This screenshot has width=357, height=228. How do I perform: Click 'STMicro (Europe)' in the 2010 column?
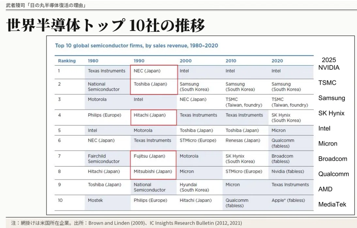[244, 171]
